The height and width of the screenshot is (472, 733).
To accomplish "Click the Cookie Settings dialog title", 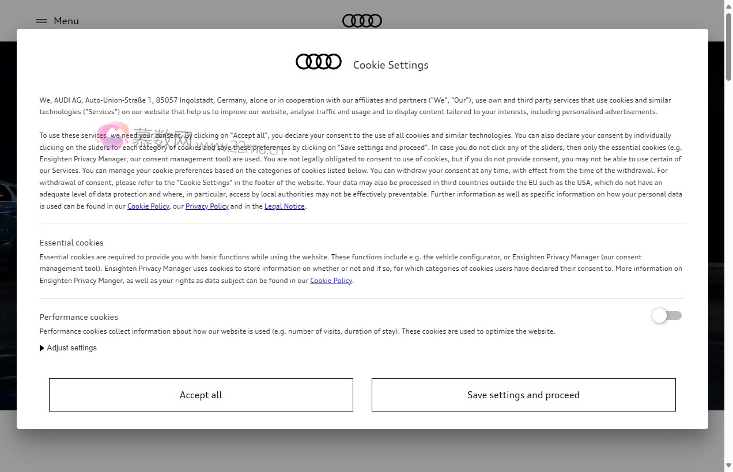I will 391,65.
